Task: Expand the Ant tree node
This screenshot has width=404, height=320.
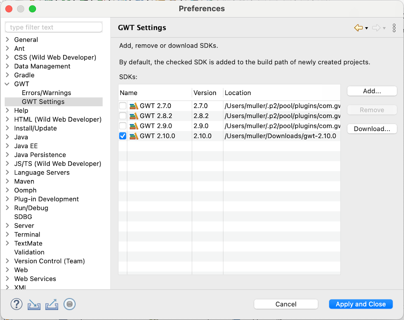Action: [x=7, y=48]
